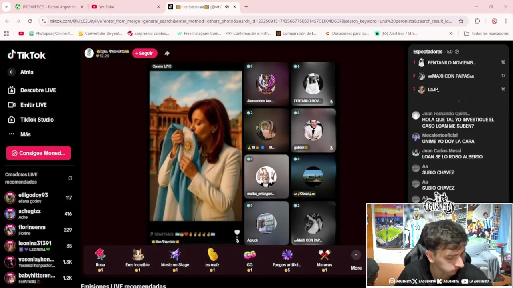This screenshot has height=288, width=513.
Task: Open yeseniayhen recommended live
Action: tap(38, 262)
